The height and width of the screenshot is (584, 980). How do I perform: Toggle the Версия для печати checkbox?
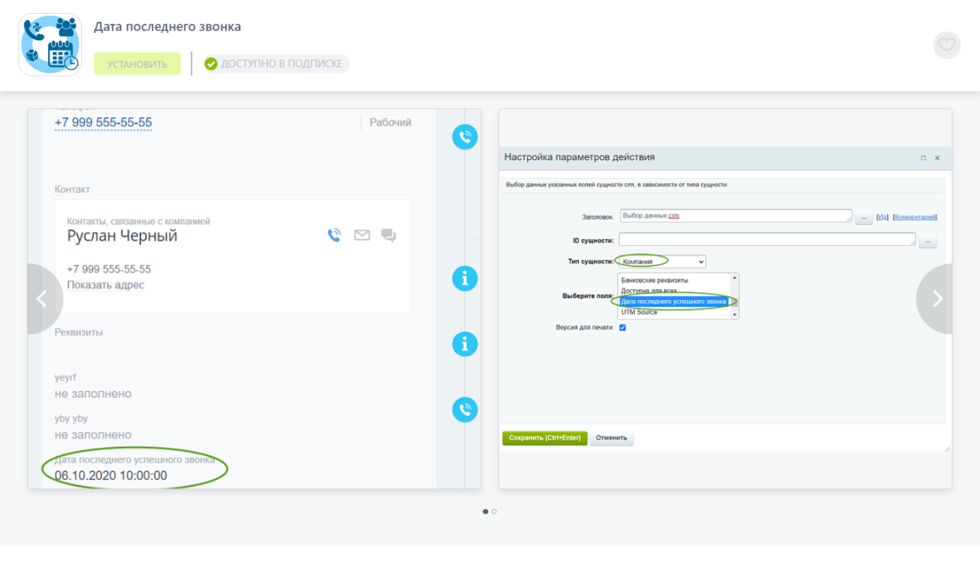point(622,328)
